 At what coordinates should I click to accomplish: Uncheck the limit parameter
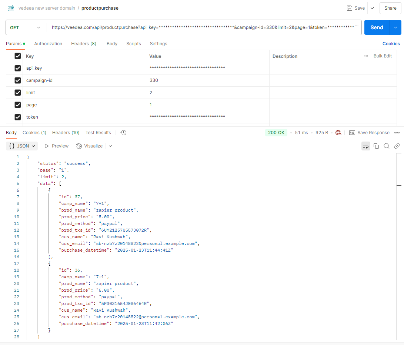18,93
